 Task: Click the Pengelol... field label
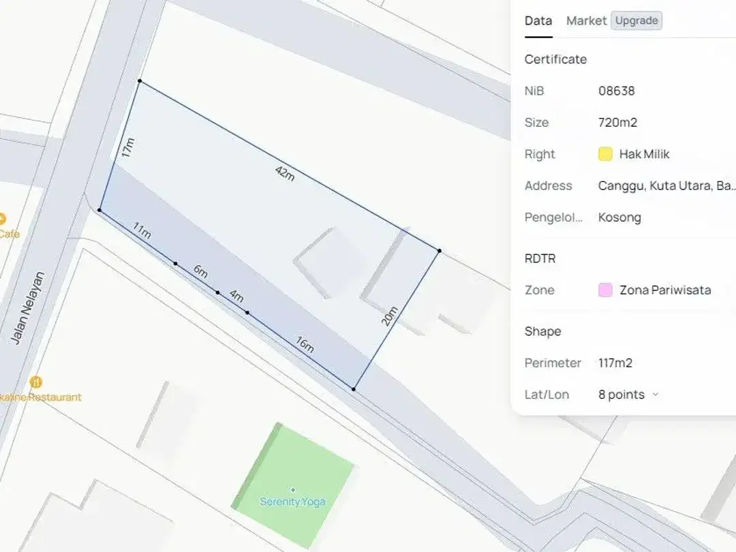(x=553, y=217)
